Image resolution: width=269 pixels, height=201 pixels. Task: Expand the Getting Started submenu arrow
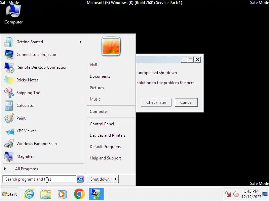click(80, 42)
